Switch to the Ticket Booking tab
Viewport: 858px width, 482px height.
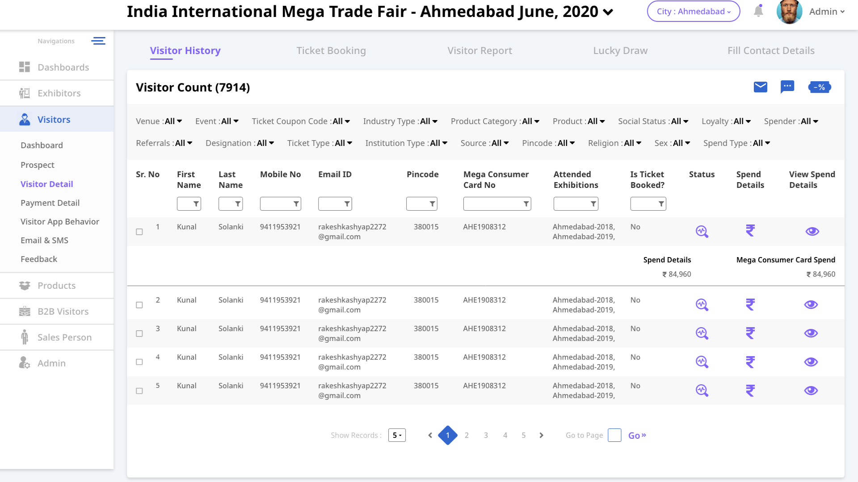(x=331, y=51)
